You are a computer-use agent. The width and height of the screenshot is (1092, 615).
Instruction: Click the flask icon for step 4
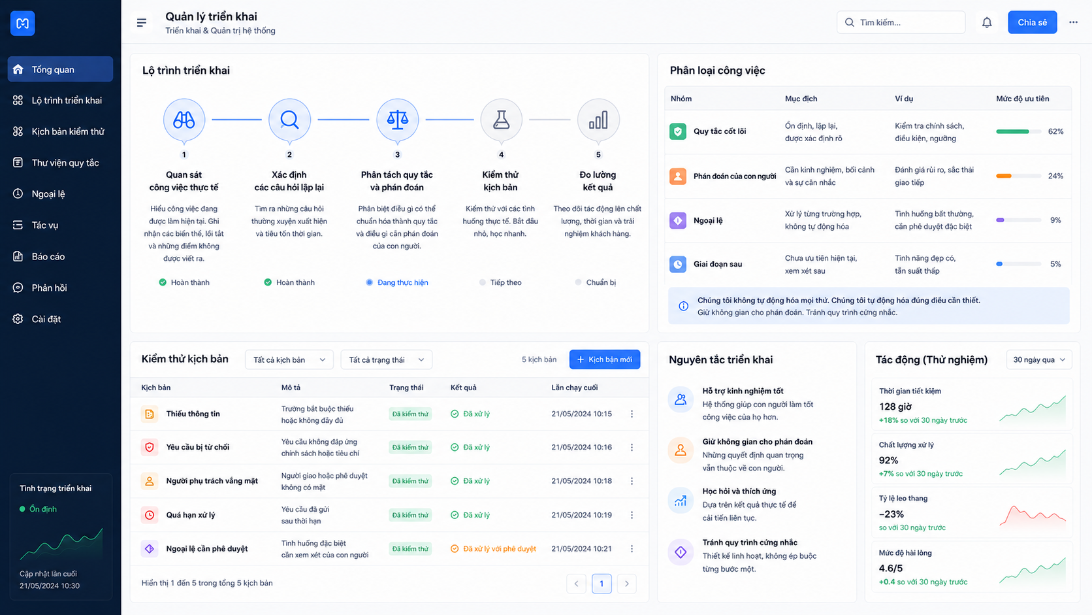501,120
